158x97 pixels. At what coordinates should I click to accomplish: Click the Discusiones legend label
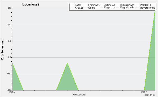[x=127, y=5]
